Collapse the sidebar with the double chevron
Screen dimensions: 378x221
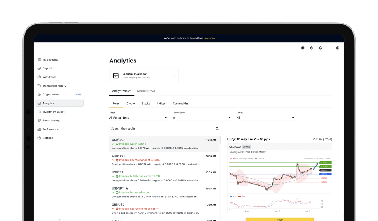(60, 220)
